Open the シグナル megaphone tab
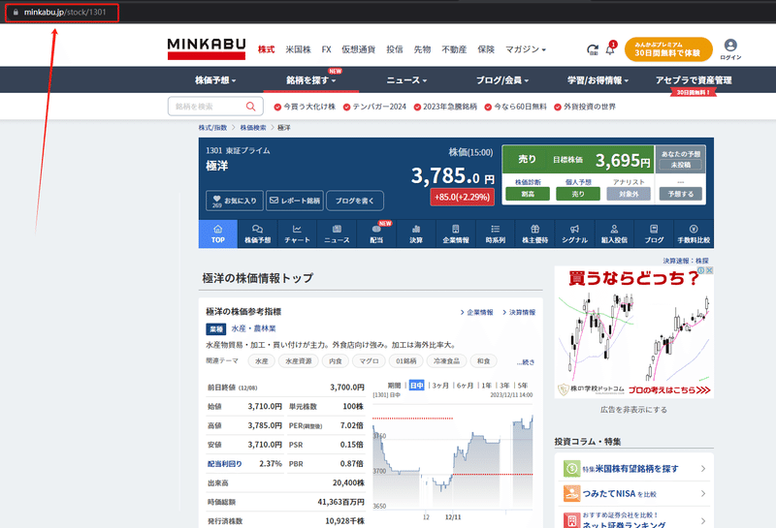 click(574, 233)
